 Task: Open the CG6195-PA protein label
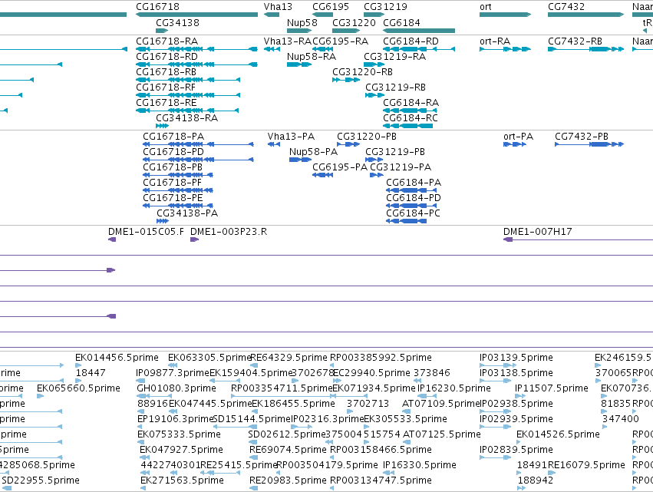[x=340, y=167]
